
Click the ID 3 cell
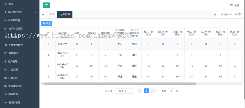48,66
